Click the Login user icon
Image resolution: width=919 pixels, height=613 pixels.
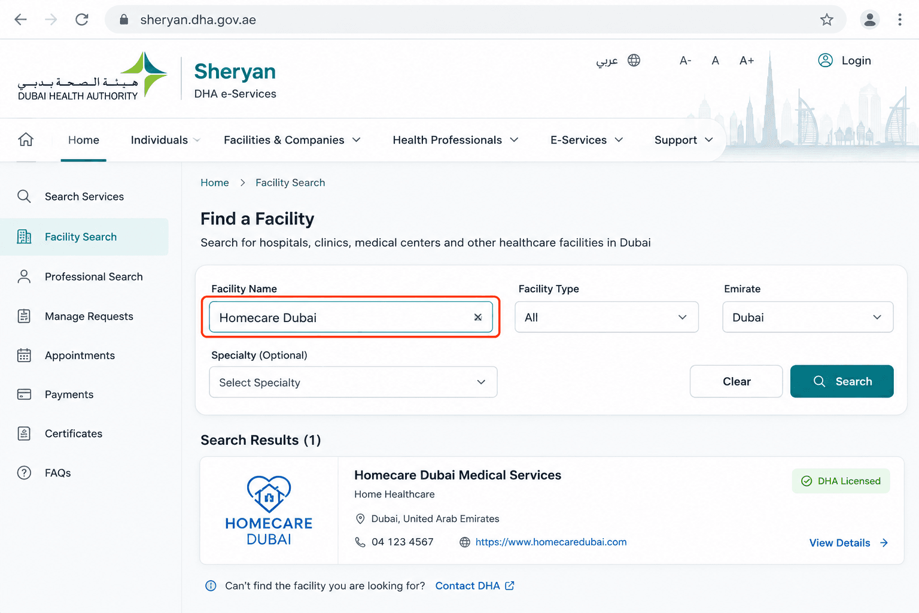[826, 60]
